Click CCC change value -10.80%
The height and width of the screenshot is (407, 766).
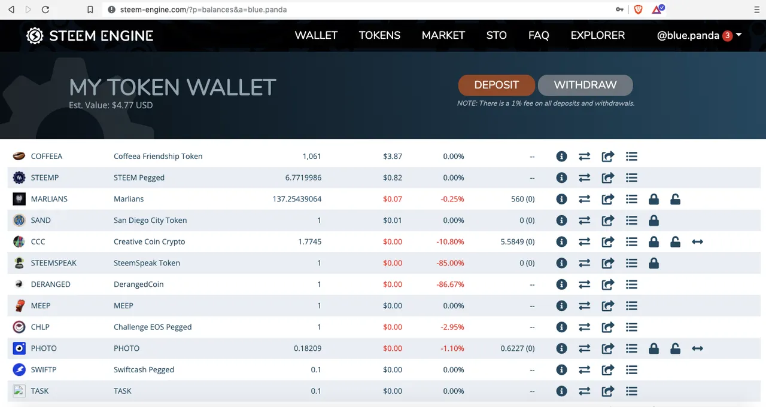point(451,242)
